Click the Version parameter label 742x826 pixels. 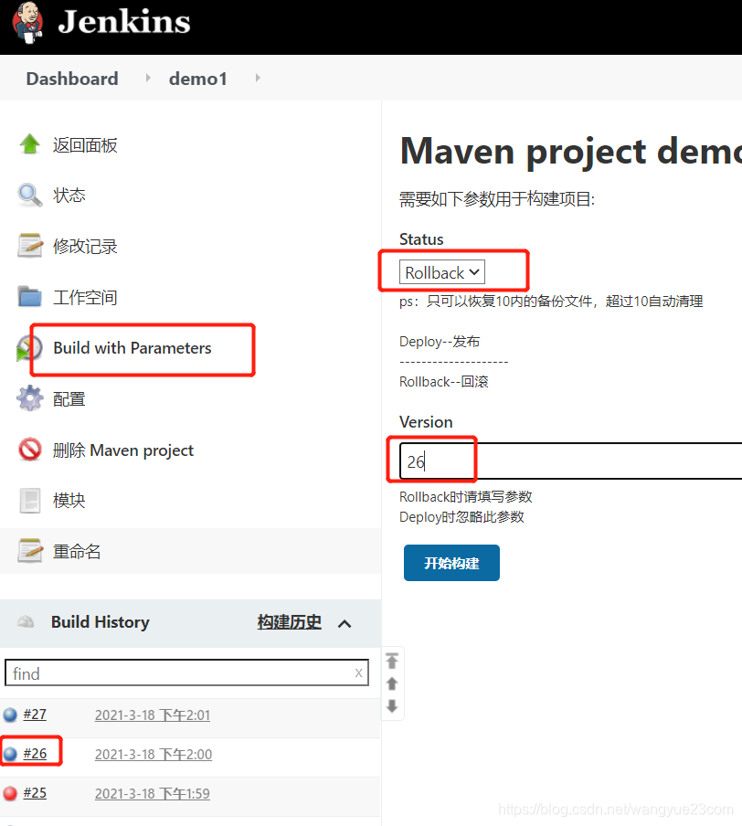[426, 422]
